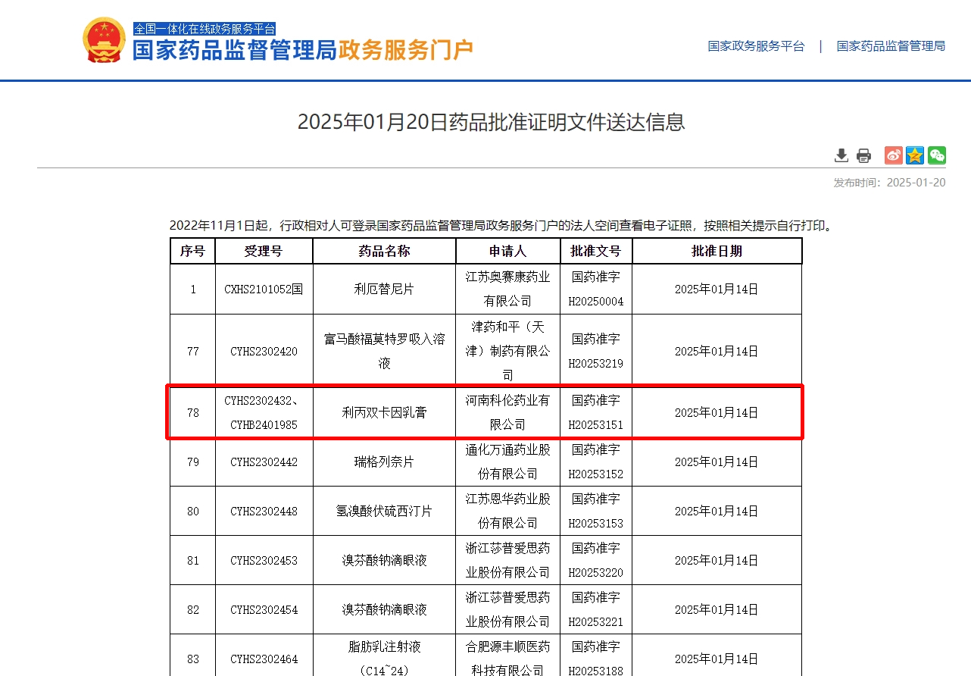Select drug name 利厄替尼片

[x=384, y=289]
